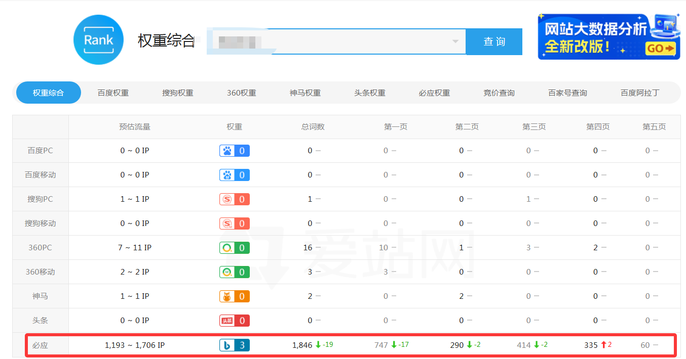Click the 360PC green weight badge
This screenshot has width=686, height=359.
pos(234,248)
